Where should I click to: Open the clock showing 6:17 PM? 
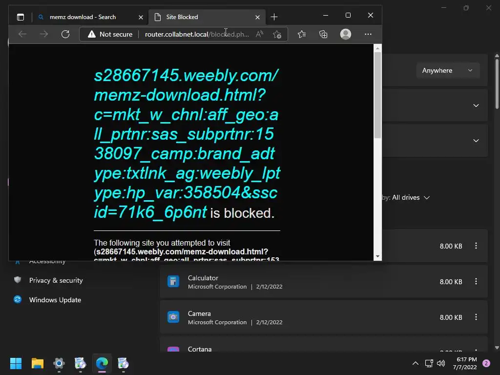(465, 363)
